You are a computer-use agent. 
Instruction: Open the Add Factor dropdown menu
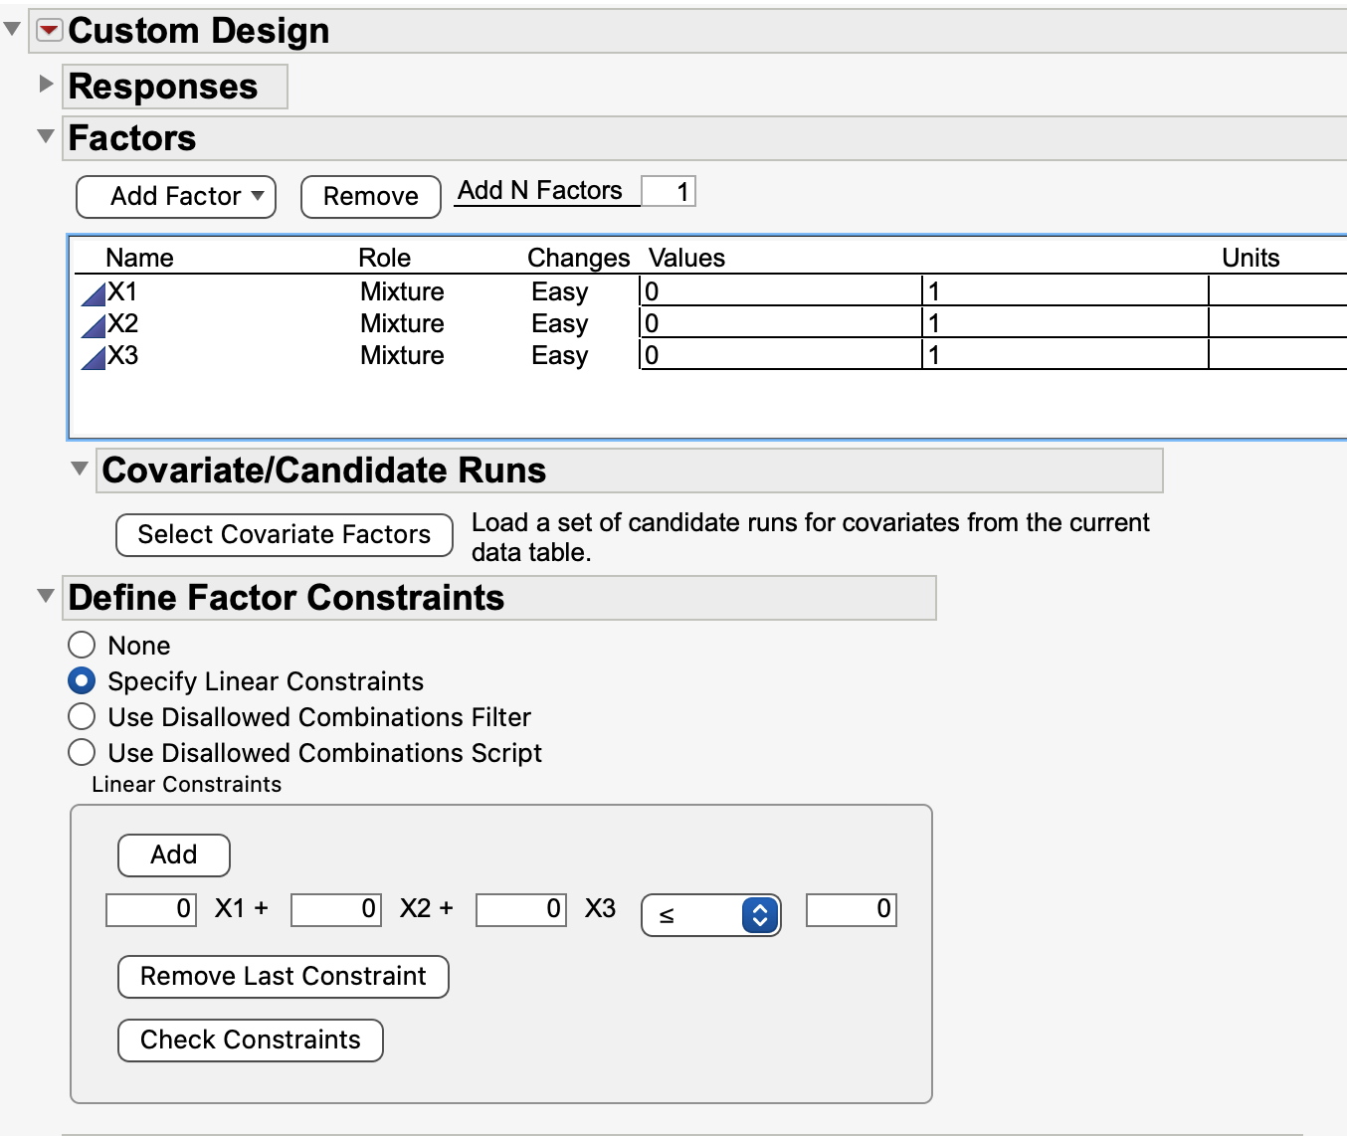(x=176, y=196)
